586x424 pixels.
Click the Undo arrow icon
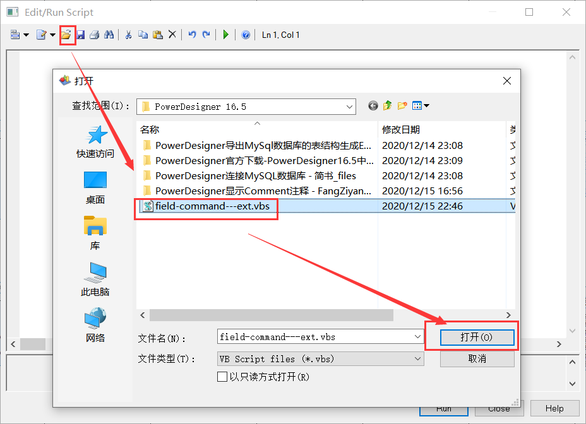pos(193,35)
